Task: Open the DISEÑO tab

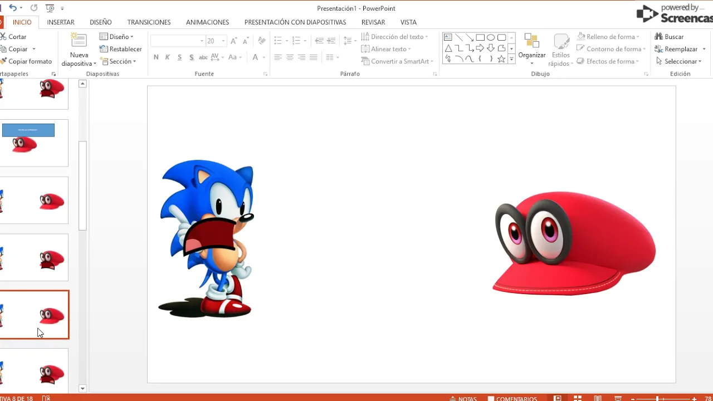Action: 101,22
